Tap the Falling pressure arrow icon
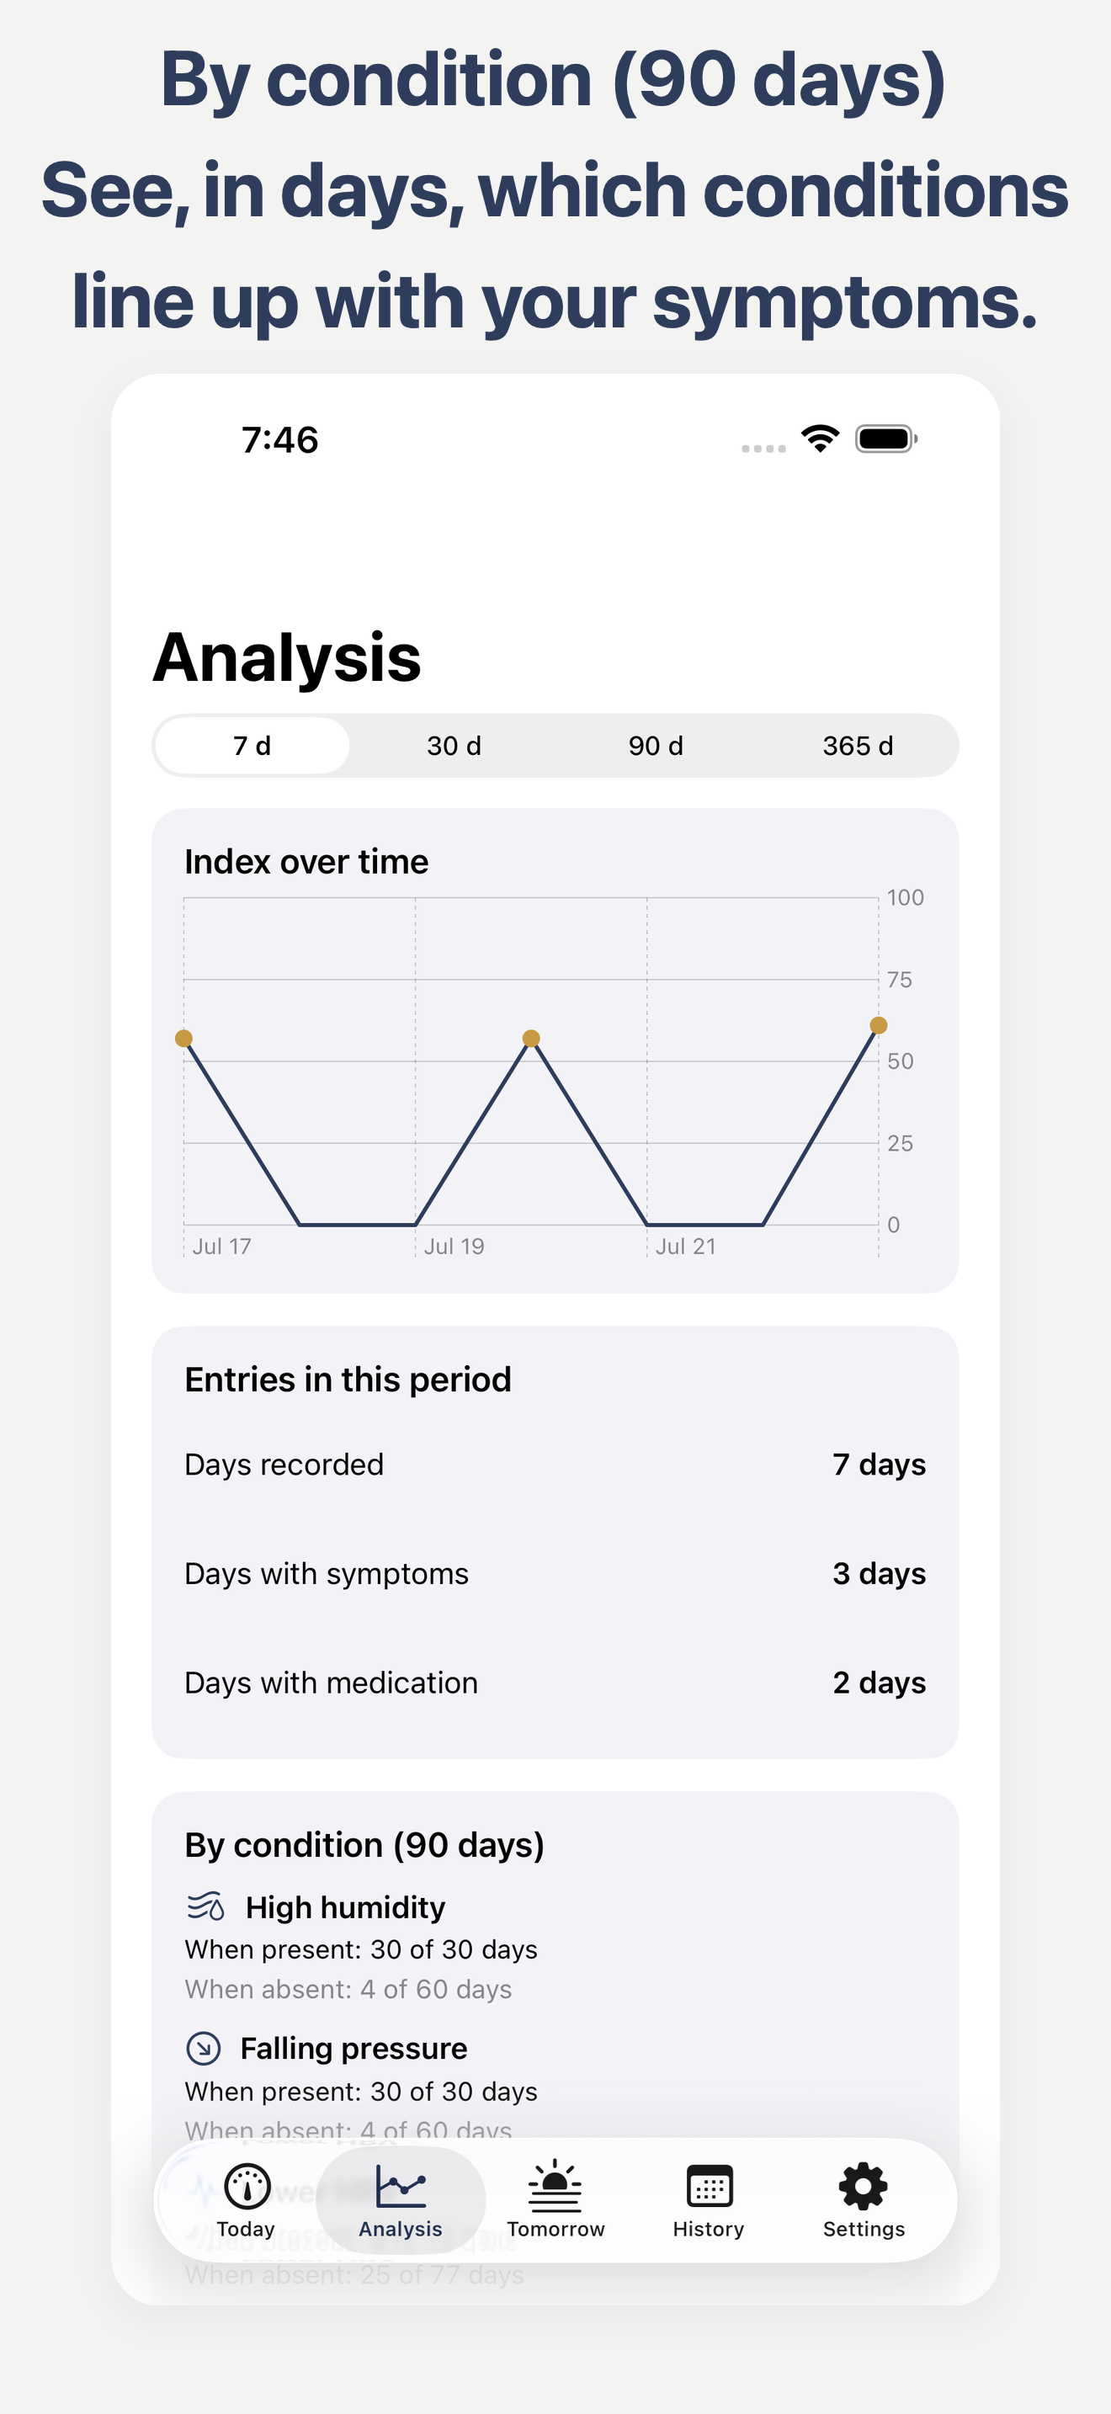The image size is (1111, 2414). click(204, 2048)
